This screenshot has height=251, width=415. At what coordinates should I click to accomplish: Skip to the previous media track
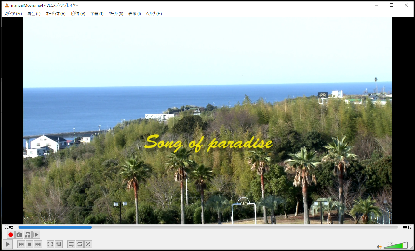tap(21, 244)
